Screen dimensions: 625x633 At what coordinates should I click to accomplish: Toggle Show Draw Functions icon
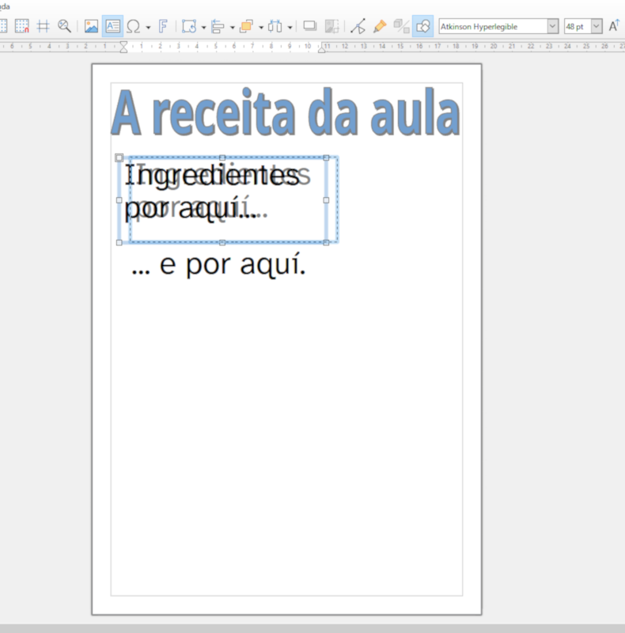coord(422,27)
